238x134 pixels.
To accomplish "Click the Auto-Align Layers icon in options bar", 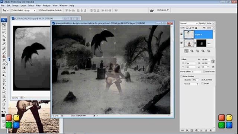I will click(x=116, y=10).
